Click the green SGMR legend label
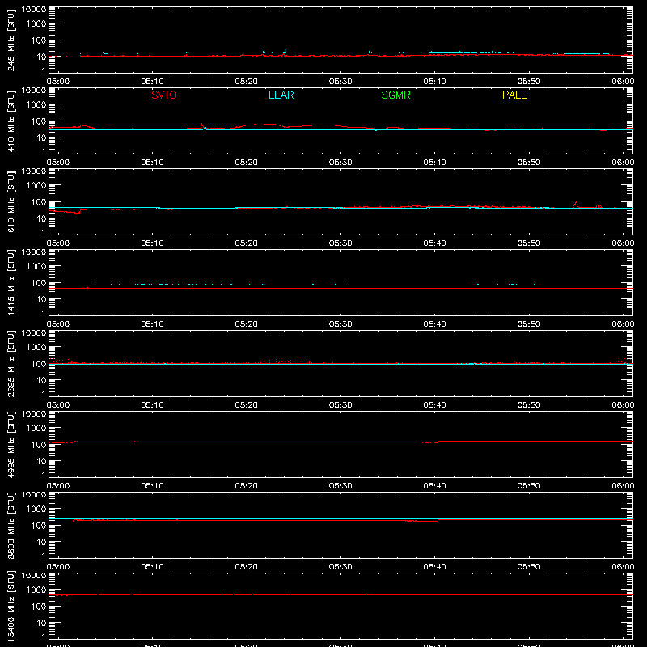 point(395,95)
